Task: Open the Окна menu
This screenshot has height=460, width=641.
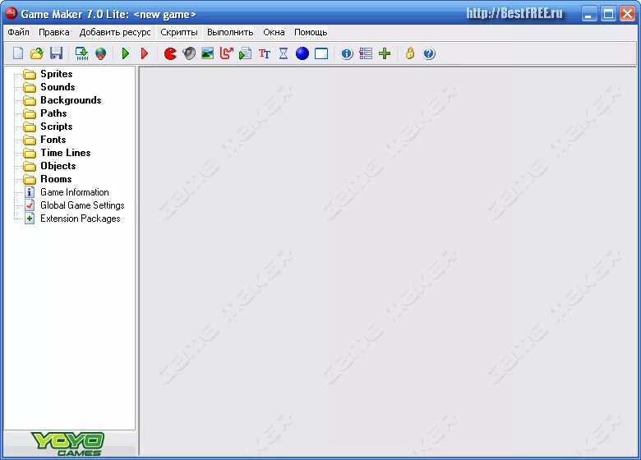Action: [274, 32]
